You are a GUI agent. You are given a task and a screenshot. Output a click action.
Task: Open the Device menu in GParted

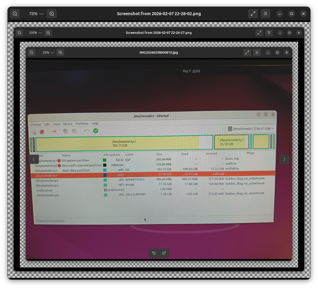[x=68, y=124]
